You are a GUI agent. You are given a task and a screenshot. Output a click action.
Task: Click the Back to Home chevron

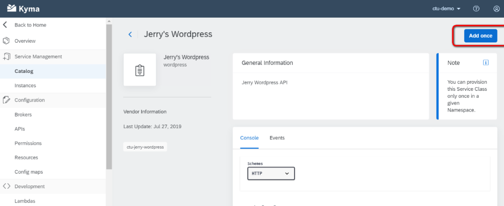click(x=5, y=25)
